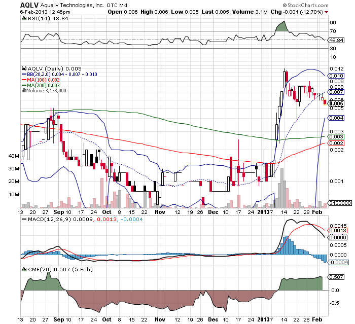Click the Last 0.005 value
Screen dimensions: 355x324
215,12
